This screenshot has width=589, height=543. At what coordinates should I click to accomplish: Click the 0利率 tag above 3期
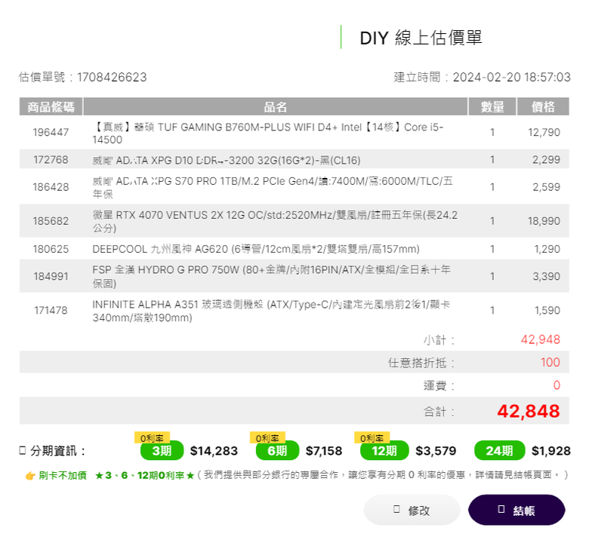pos(152,438)
